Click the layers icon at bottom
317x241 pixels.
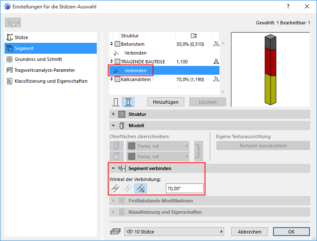tap(116, 231)
